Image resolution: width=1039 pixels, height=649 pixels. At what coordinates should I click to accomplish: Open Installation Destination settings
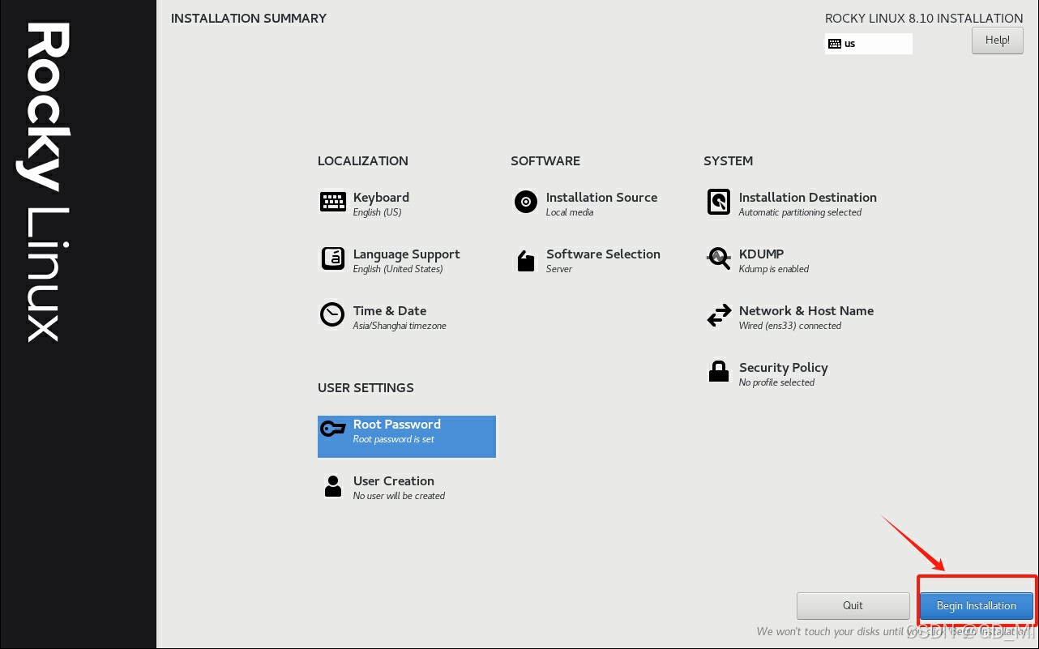coord(807,198)
